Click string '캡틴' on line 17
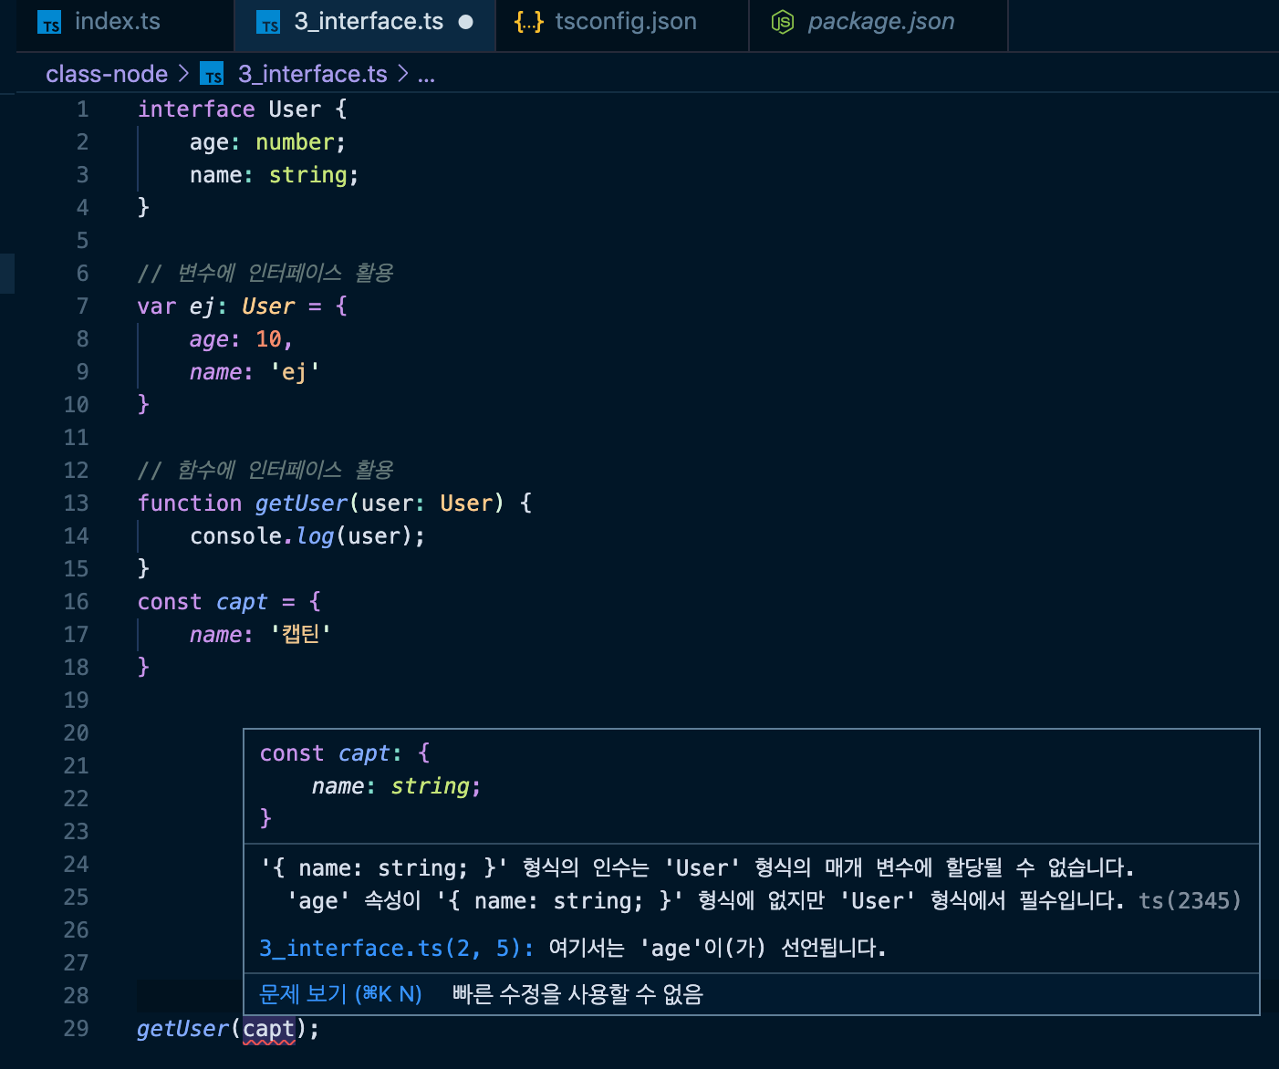The image size is (1279, 1069). tap(301, 634)
